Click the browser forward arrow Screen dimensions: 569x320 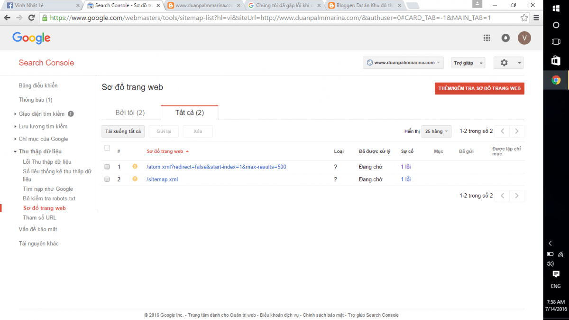(19, 18)
